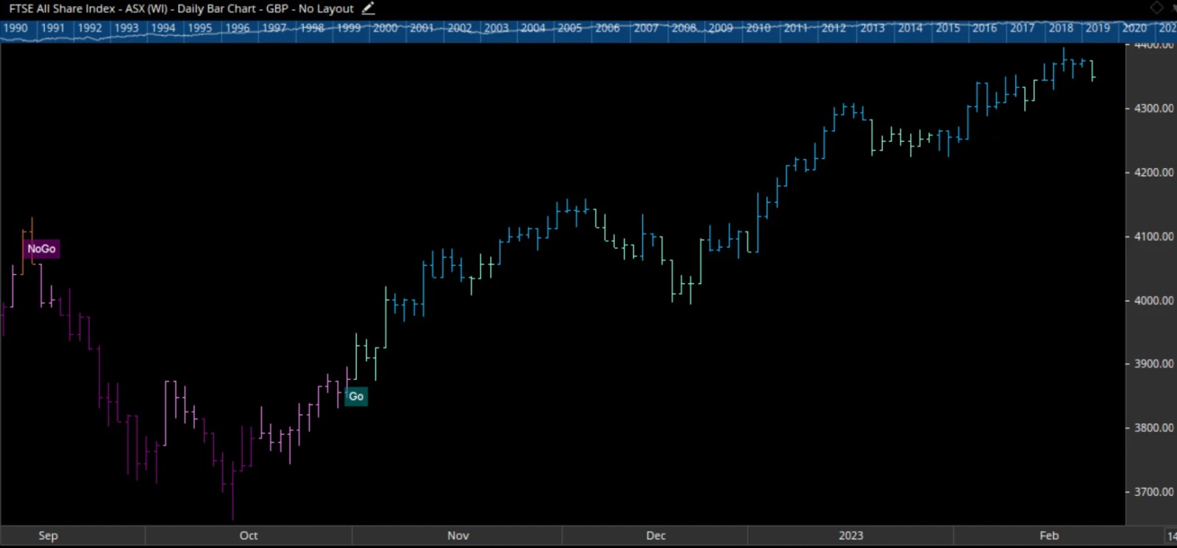The image size is (1177, 548).
Task: Jump to 2019 in the year navigator
Action: (1098, 28)
